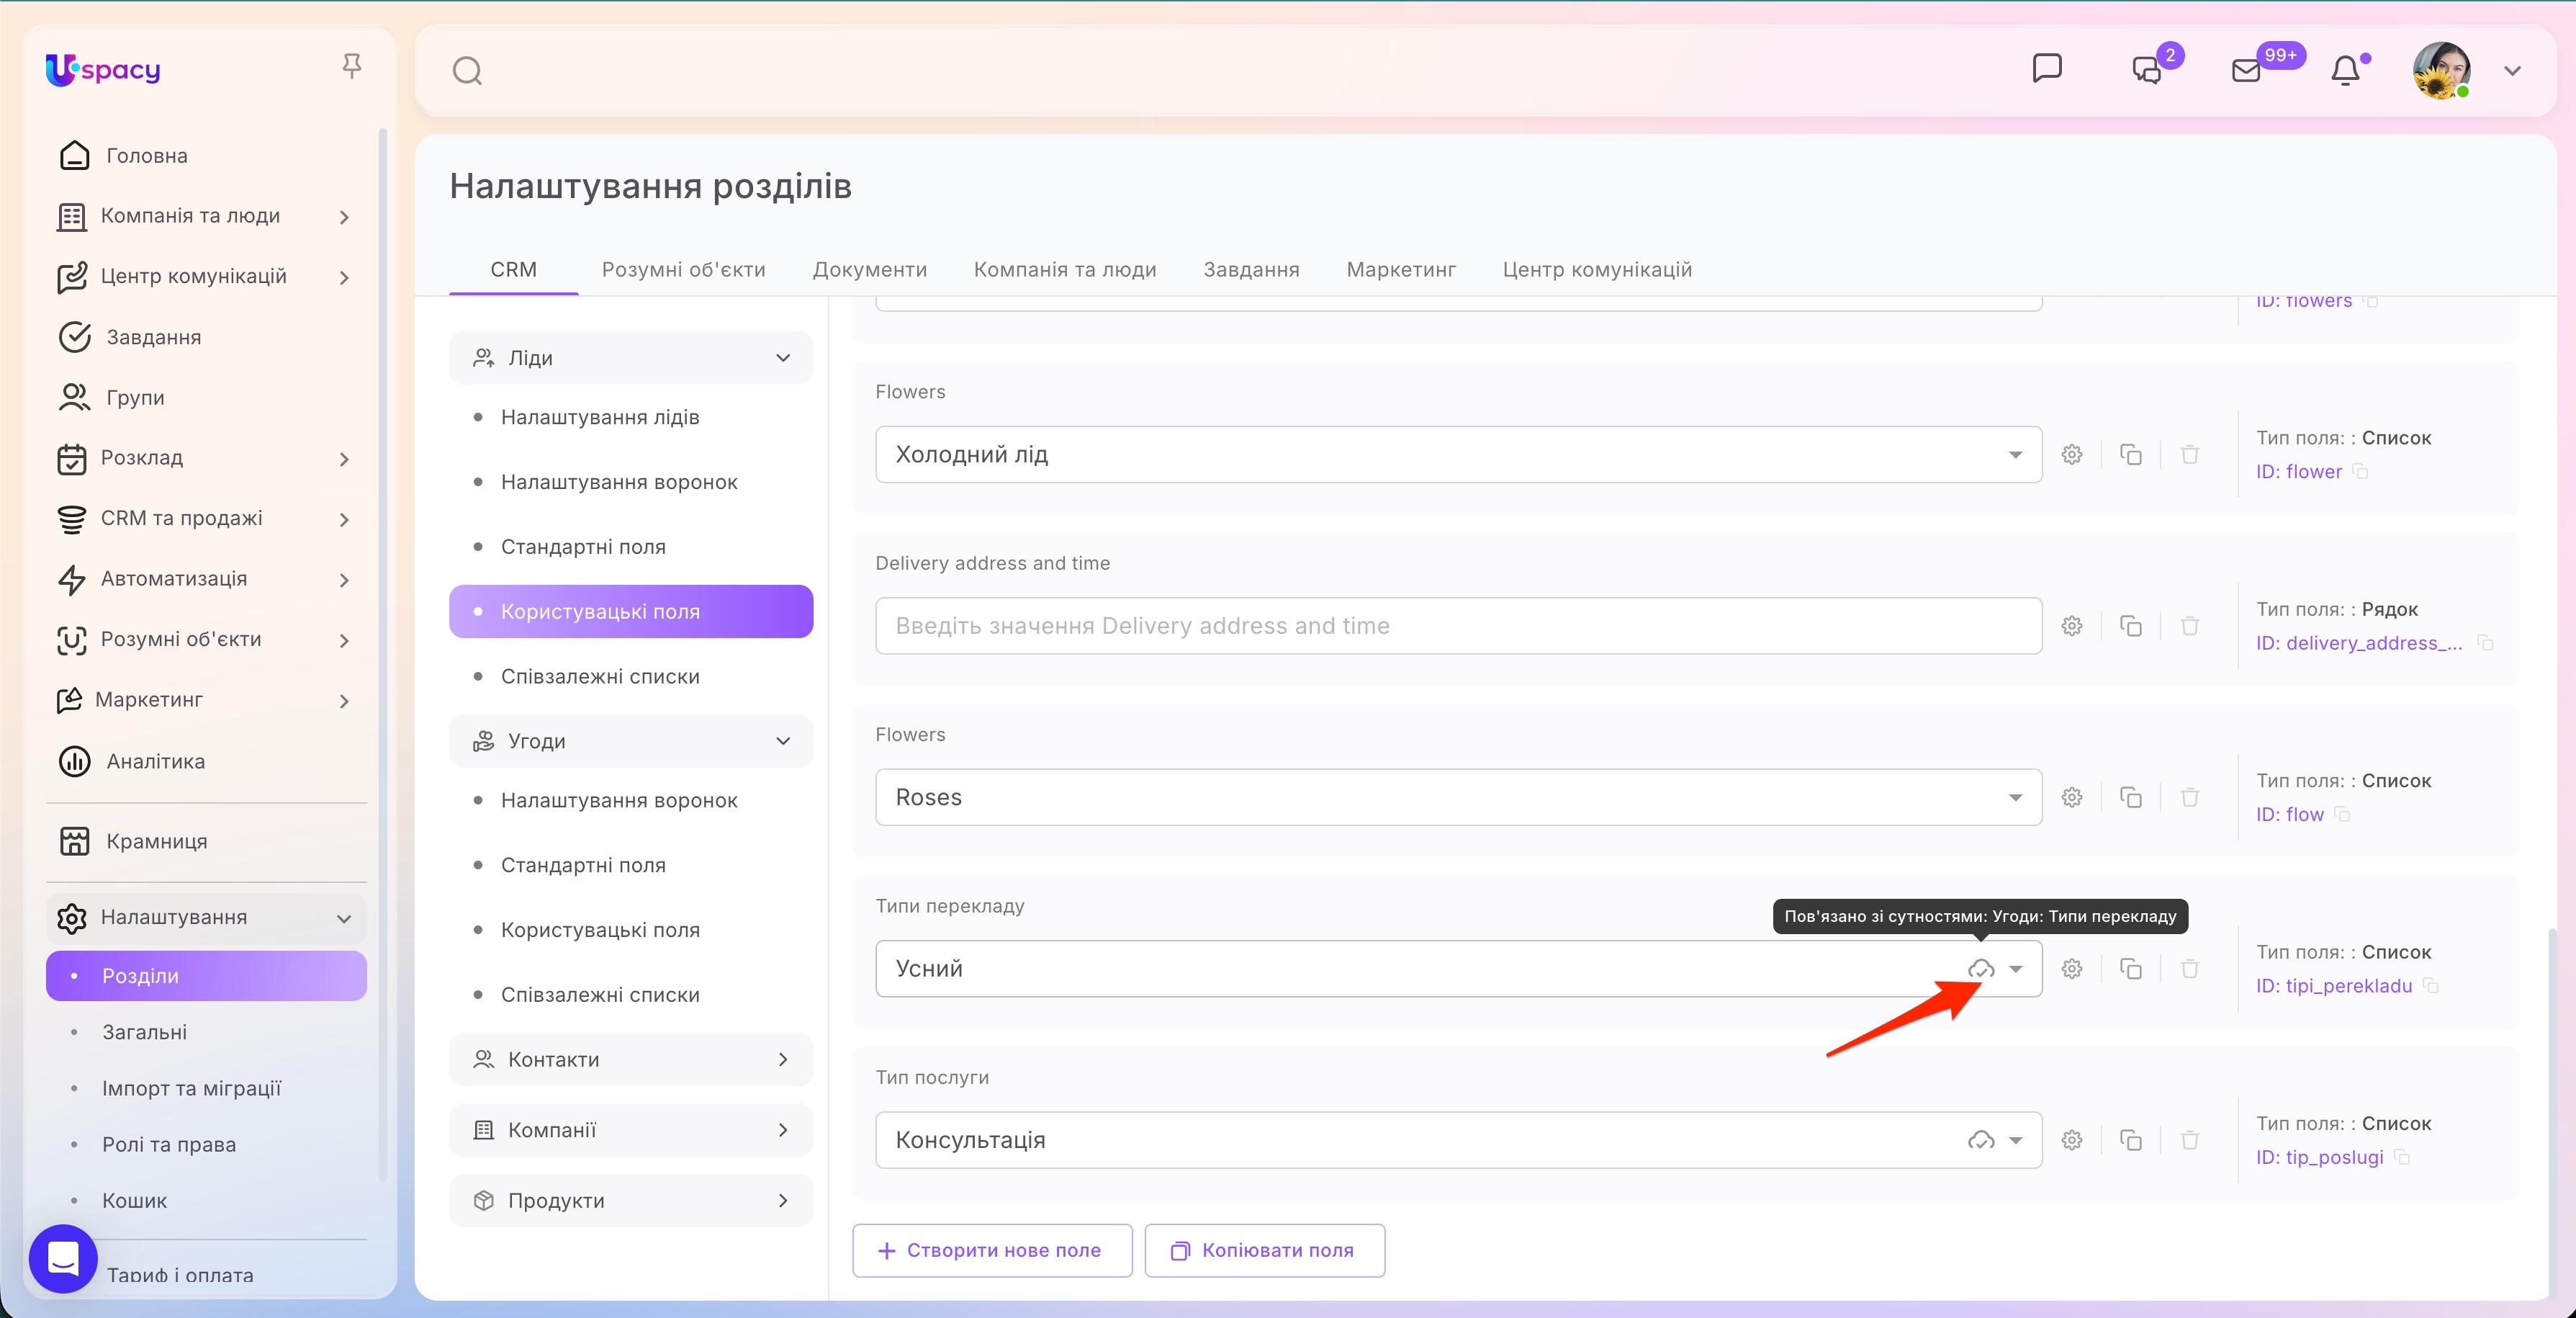Open Налаштування лідів
This screenshot has height=1318, width=2576.
[600, 417]
